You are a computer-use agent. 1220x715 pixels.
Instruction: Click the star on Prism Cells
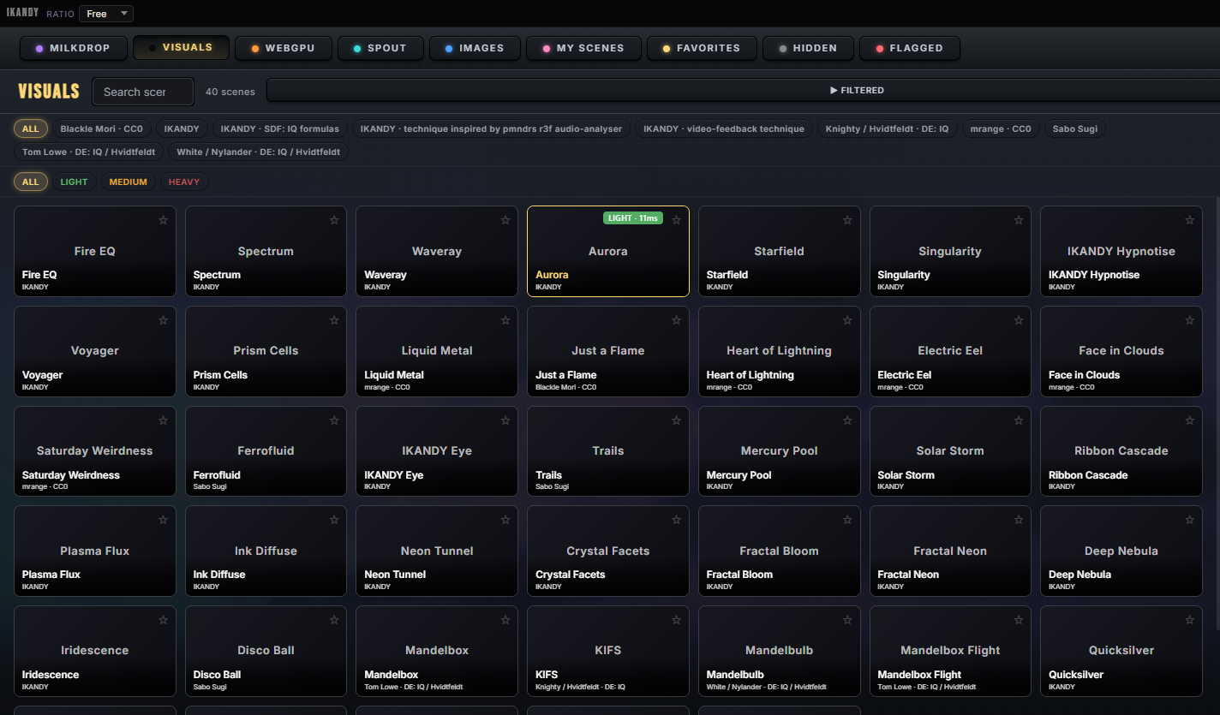334,320
